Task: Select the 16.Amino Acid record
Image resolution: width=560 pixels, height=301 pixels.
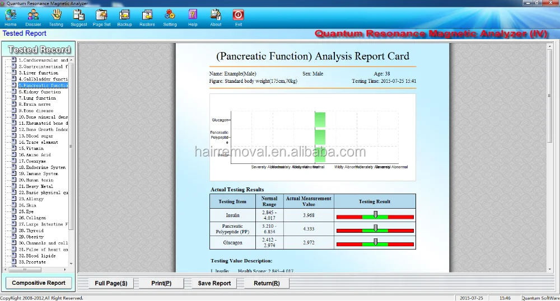Action: click(x=35, y=155)
